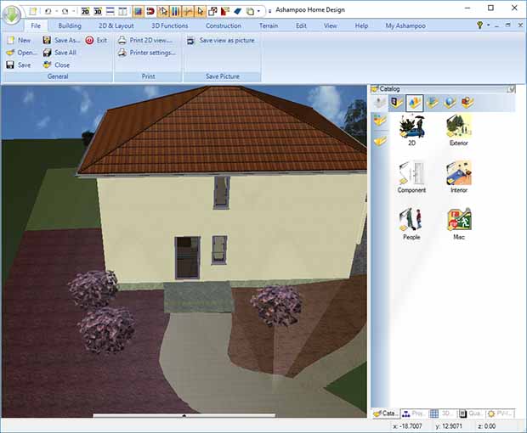This screenshot has height=433, width=527.
Task: Toggle the blue vertical bars guideline icon
Action: coord(175,11)
